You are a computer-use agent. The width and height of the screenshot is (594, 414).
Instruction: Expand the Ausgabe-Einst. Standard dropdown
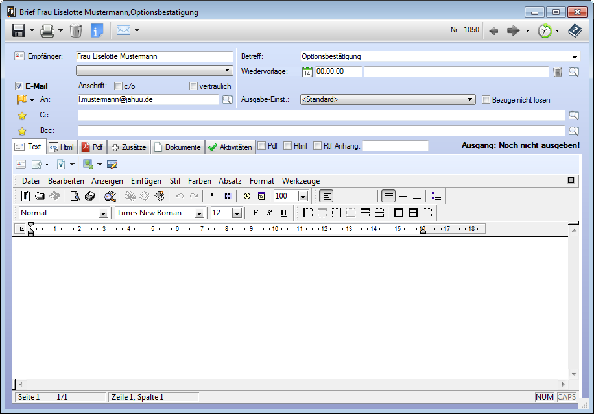click(471, 100)
